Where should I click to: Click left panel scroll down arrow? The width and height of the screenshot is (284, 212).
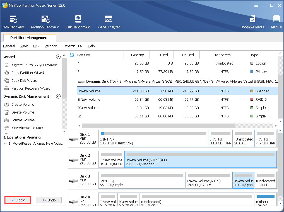(x=64, y=132)
